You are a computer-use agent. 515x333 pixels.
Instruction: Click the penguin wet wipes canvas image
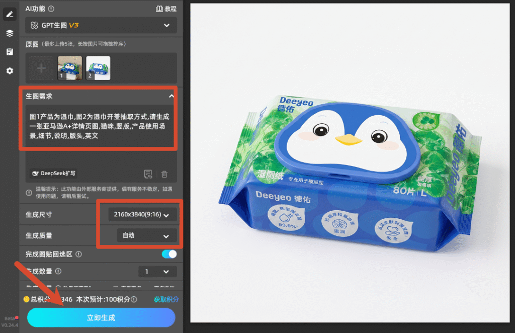click(350, 163)
